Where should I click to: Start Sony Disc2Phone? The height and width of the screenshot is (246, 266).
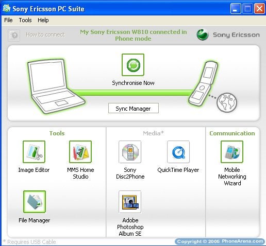pos(130,152)
